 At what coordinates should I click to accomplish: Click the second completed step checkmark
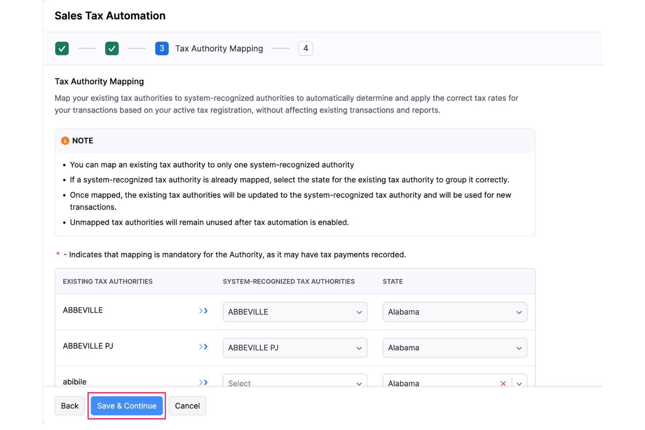[112, 48]
